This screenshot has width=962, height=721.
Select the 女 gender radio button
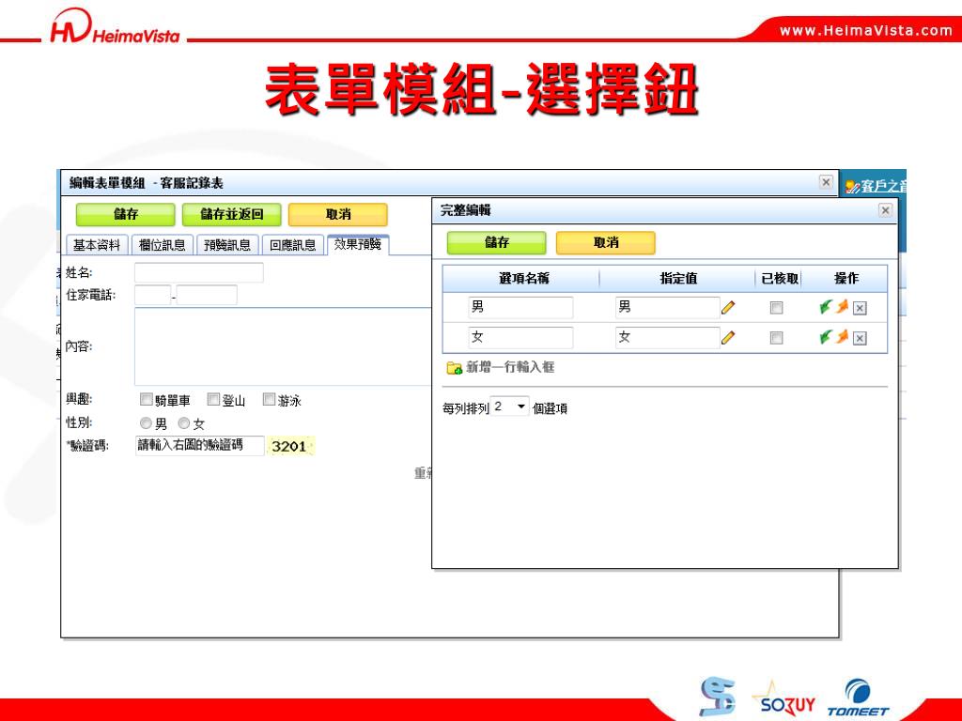coord(183,423)
